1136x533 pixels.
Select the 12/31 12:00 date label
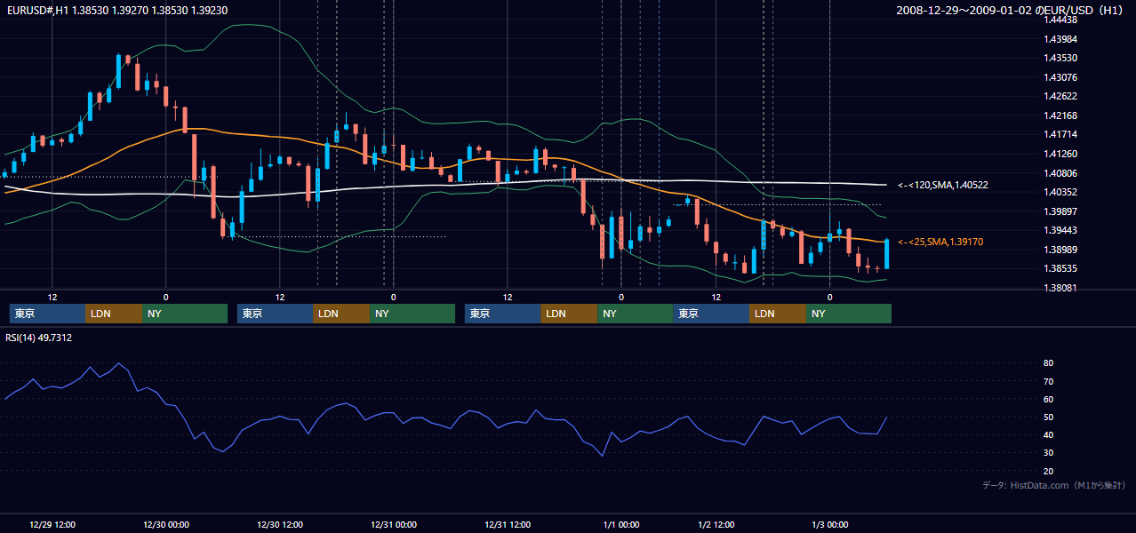508,524
